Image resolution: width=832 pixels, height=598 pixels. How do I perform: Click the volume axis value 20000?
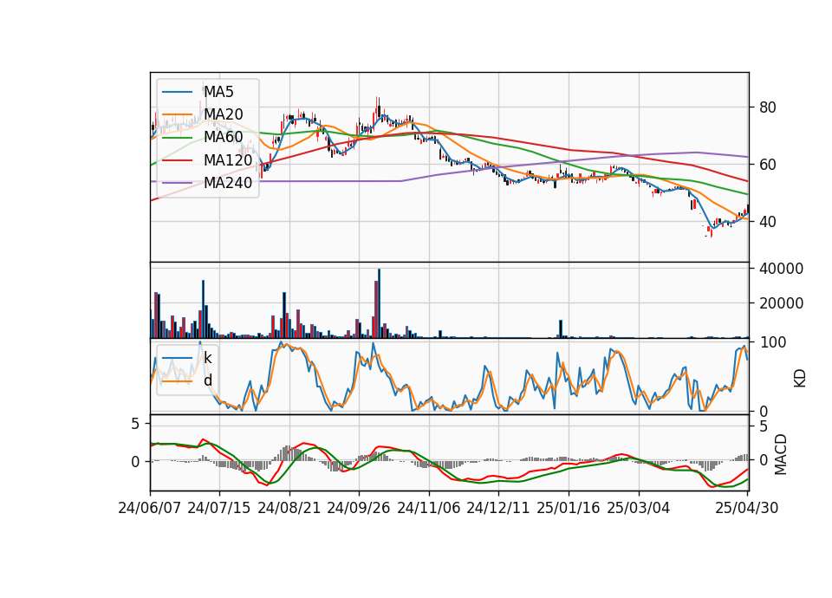[782, 303]
